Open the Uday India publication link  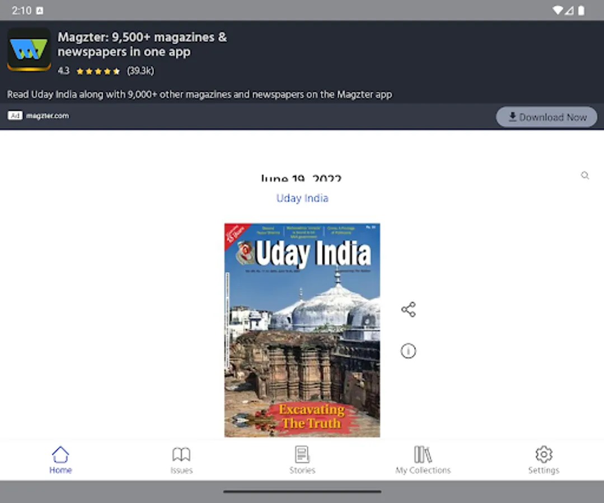(x=302, y=198)
